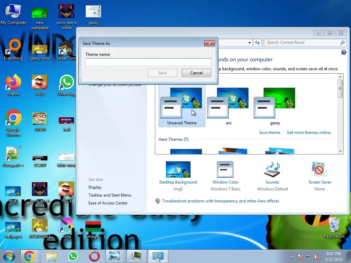Select the 'bible trivia' desktop file
This screenshot has width=351, height=263.
tap(66, 160)
